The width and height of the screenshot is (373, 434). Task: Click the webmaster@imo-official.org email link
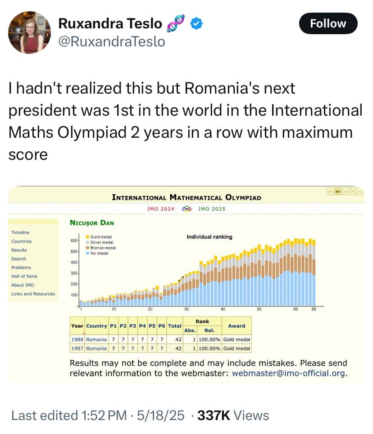[x=289, y=373]
